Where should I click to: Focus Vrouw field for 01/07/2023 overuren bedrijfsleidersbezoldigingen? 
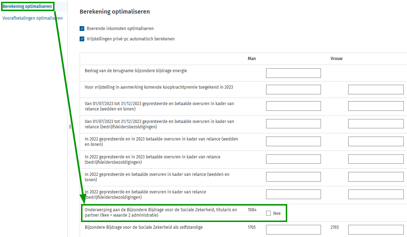(375, 124)
